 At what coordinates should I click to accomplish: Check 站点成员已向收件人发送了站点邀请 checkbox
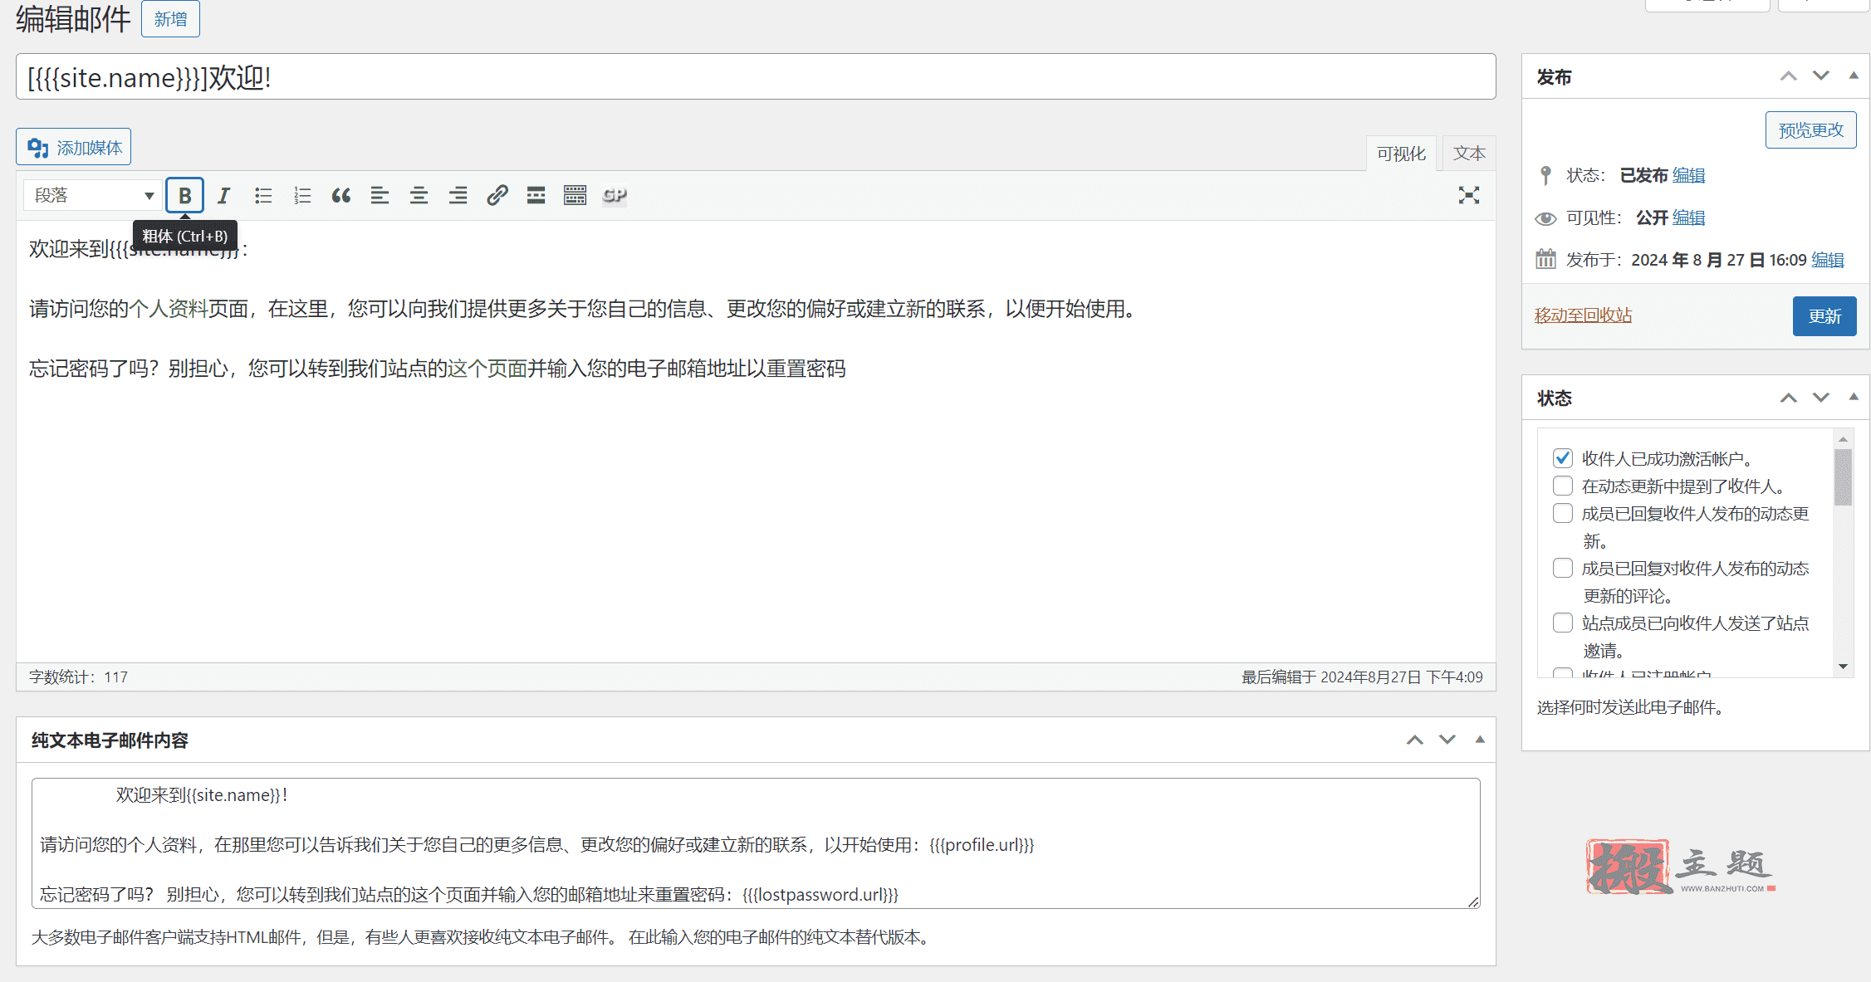(1562, 623)
